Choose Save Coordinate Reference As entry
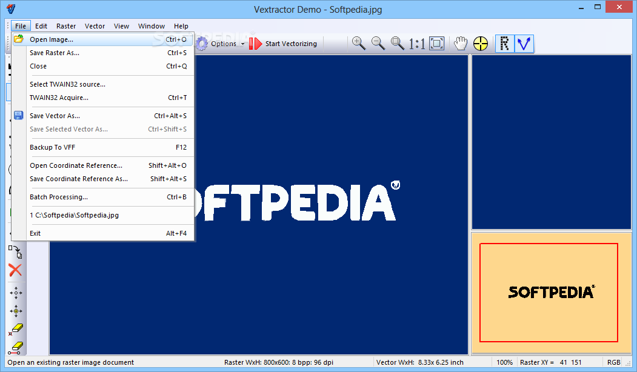Image resolution: width=637 pixels, height=372 pixels. coord(103,179)
